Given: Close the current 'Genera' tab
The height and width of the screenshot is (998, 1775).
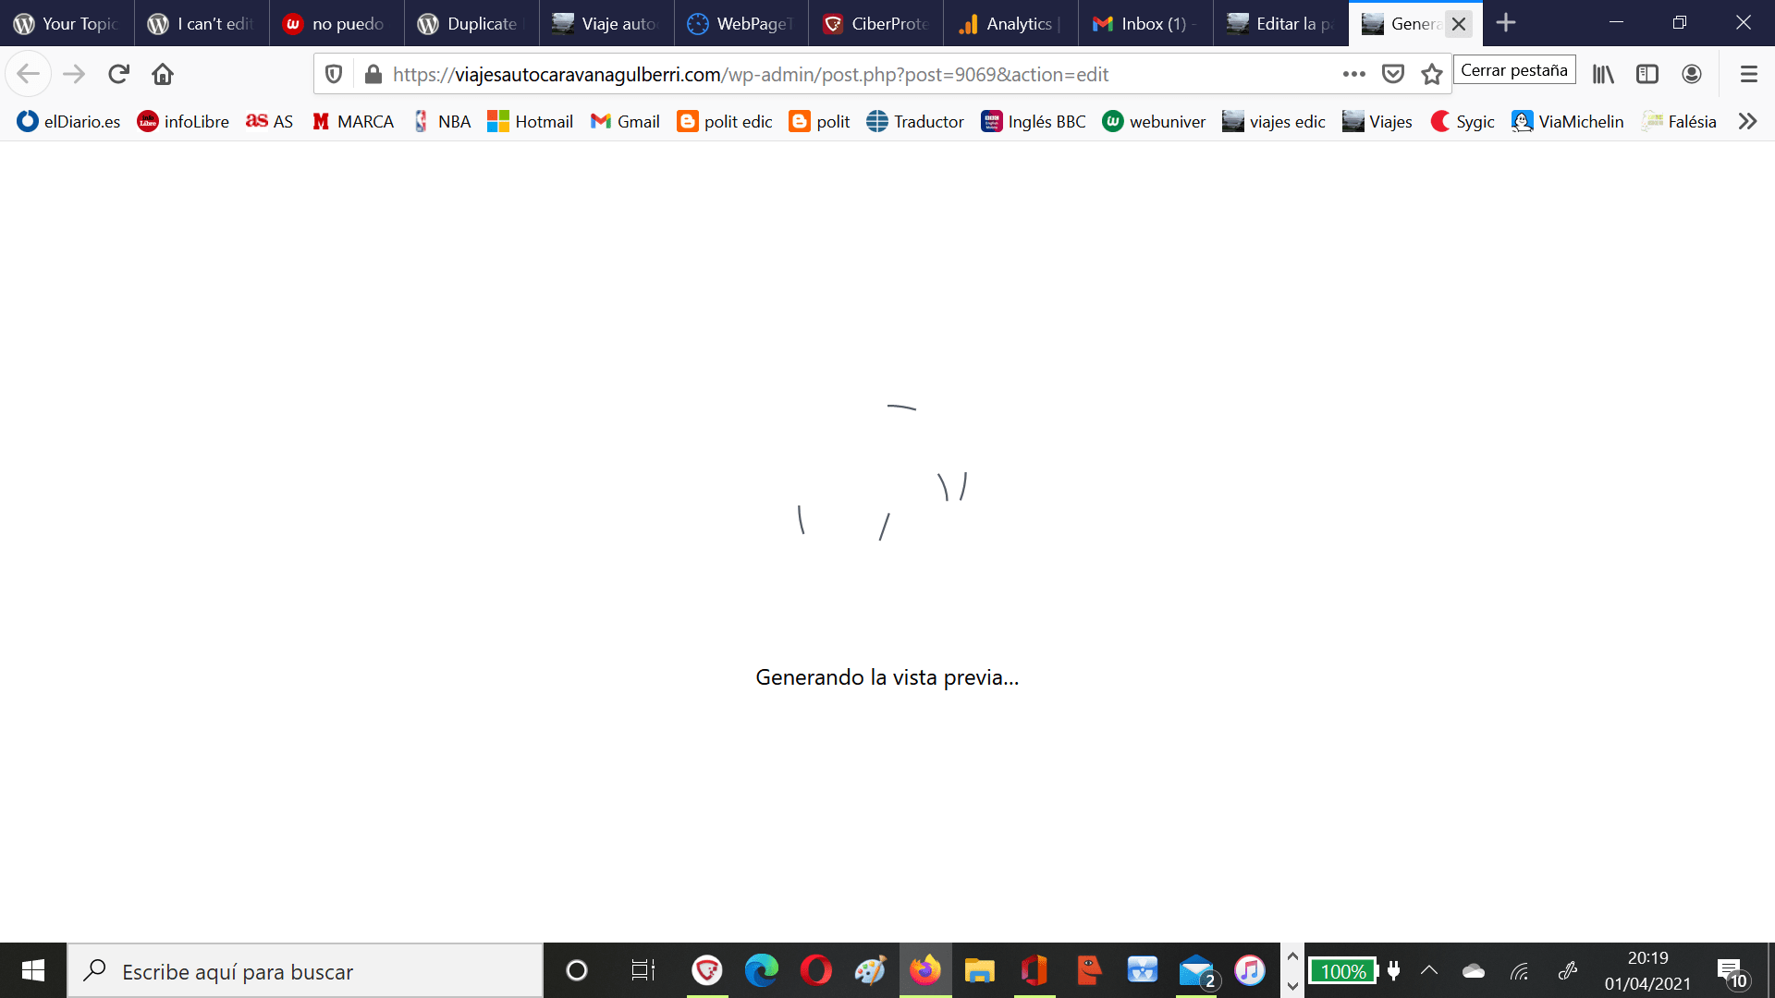Looking at the screenshot, I should [x=1459, y=24].
